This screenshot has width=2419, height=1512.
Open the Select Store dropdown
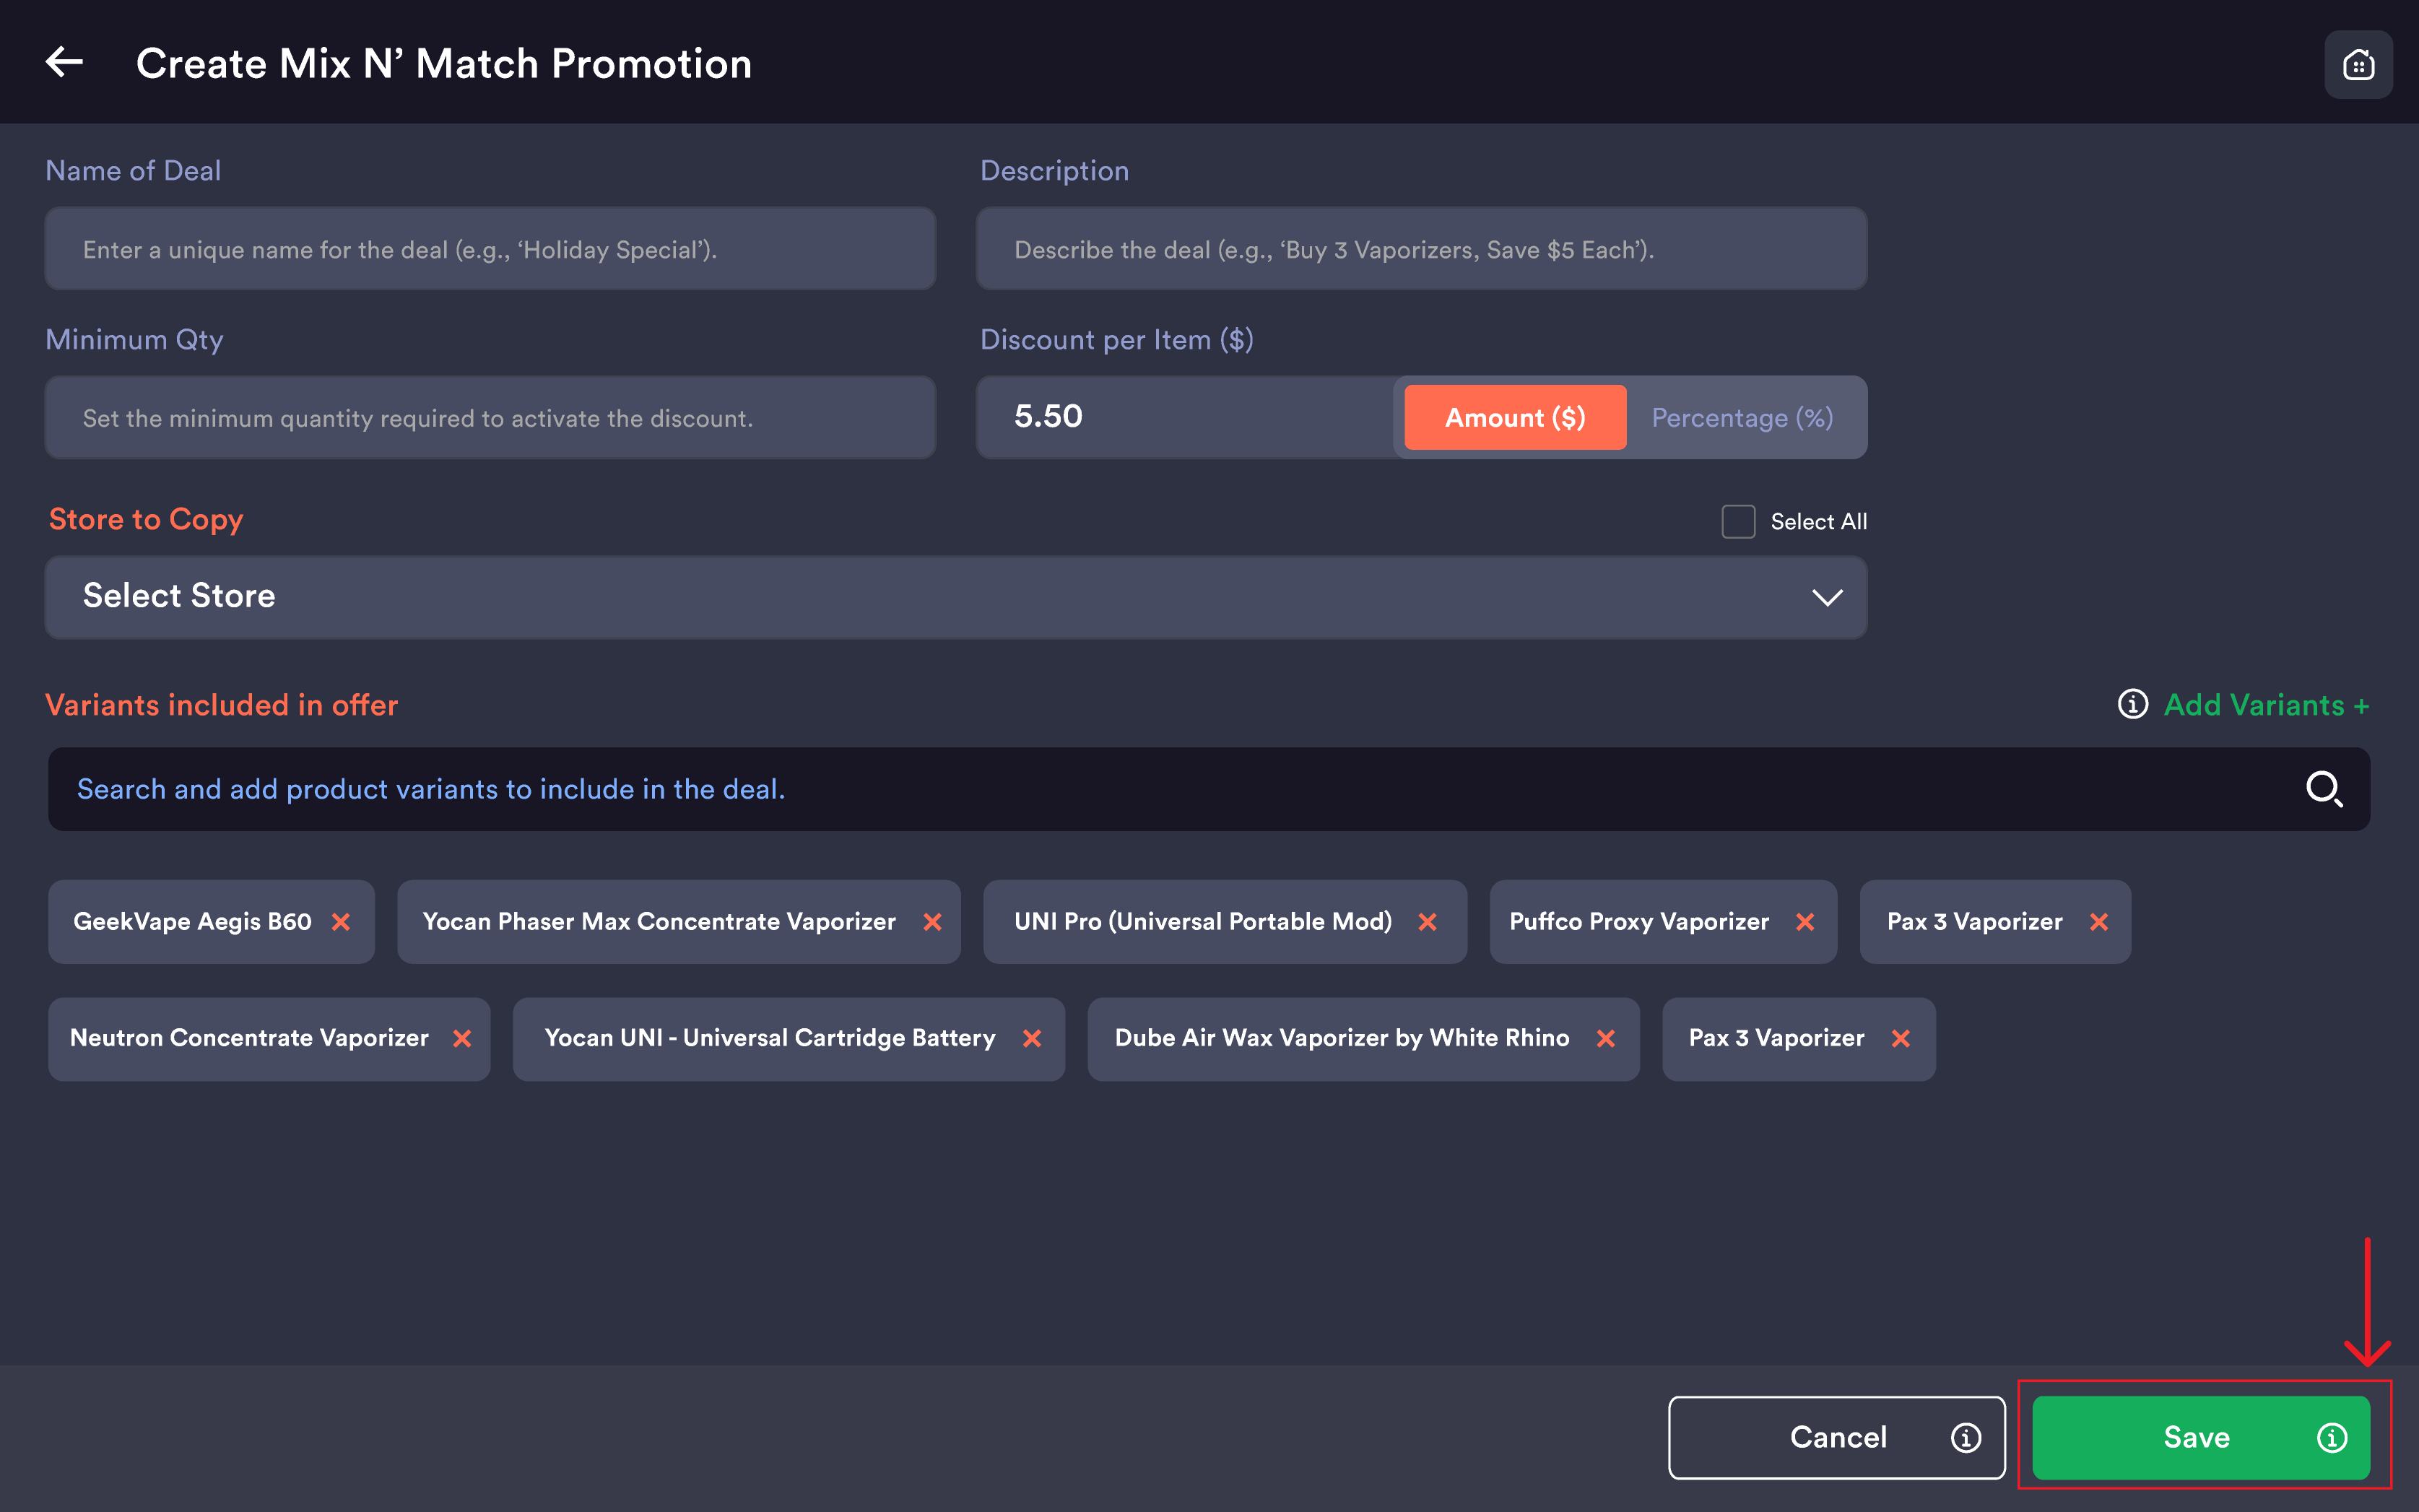click(956, 597)
